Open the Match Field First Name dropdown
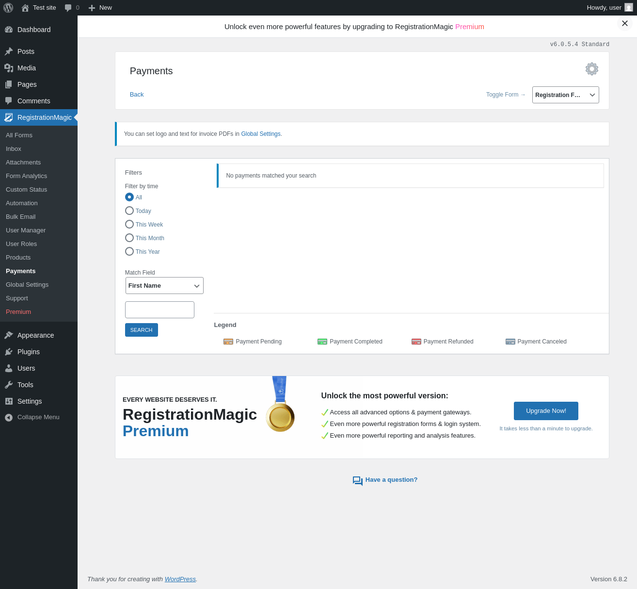This screenshot has height=589, width=637. [x=164, y=286]
